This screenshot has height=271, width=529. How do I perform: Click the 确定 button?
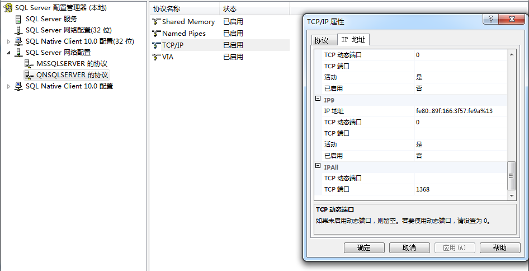click(x=364, y=247)
